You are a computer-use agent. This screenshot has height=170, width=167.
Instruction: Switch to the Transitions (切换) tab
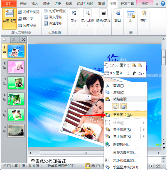coord(58,4)
